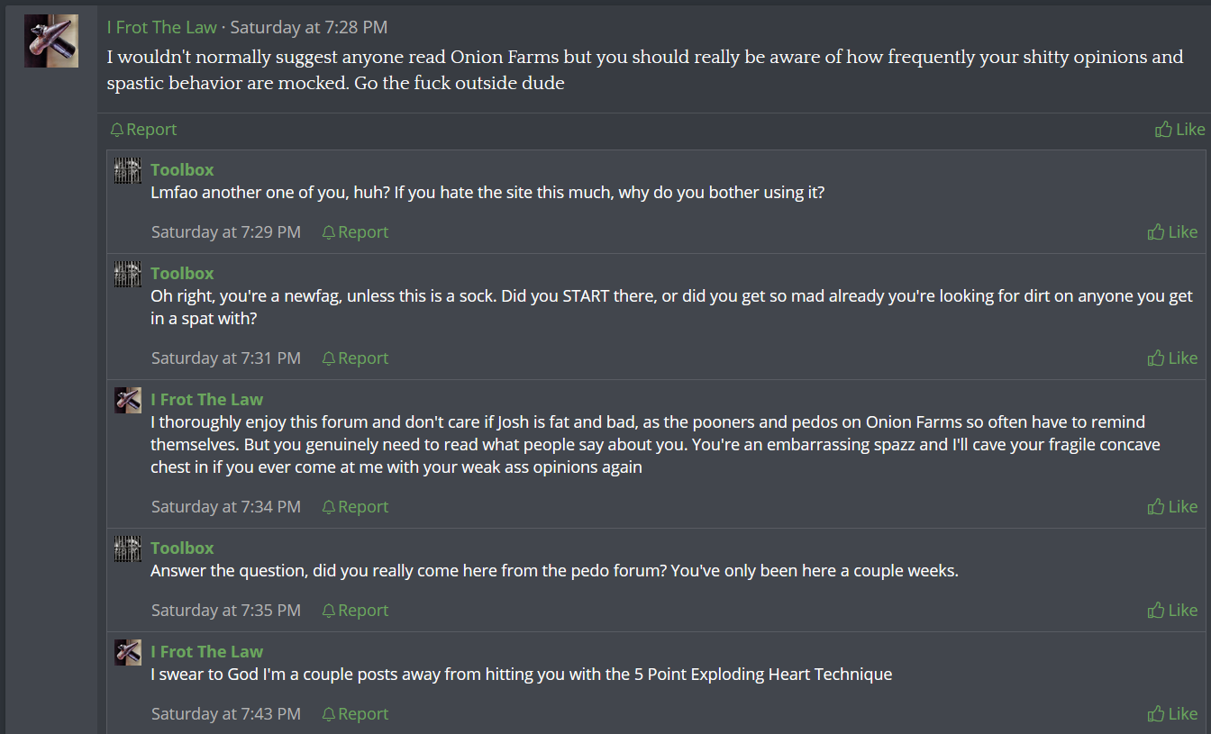
Task: Click I Frot The Law avatar on 7:34 PM comment
Action: [x=128, y=400]
